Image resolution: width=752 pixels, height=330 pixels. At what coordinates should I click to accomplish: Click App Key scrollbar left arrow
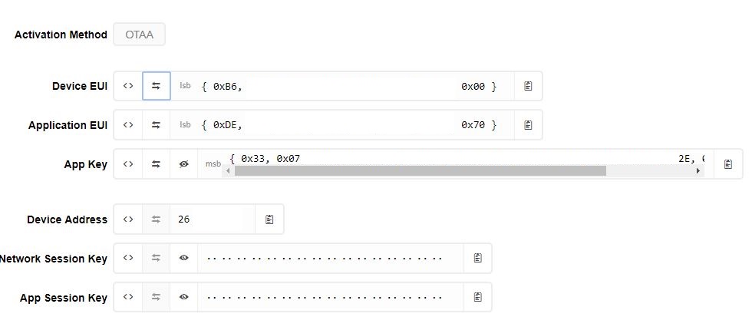tap(227, 170)
